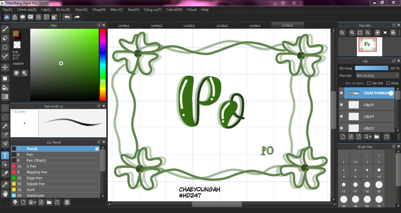401x213 pixels.
Task: Close the Xem trước cọ panel
Action: tap(103, 106)
